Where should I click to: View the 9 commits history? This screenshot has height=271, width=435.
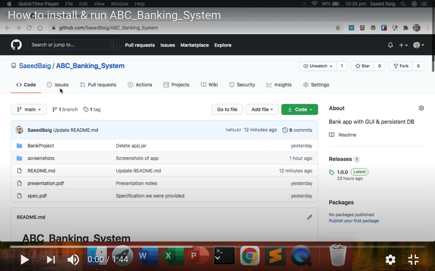[x=297, y=130]
